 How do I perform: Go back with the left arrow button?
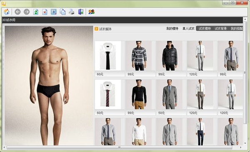point(17,12)
